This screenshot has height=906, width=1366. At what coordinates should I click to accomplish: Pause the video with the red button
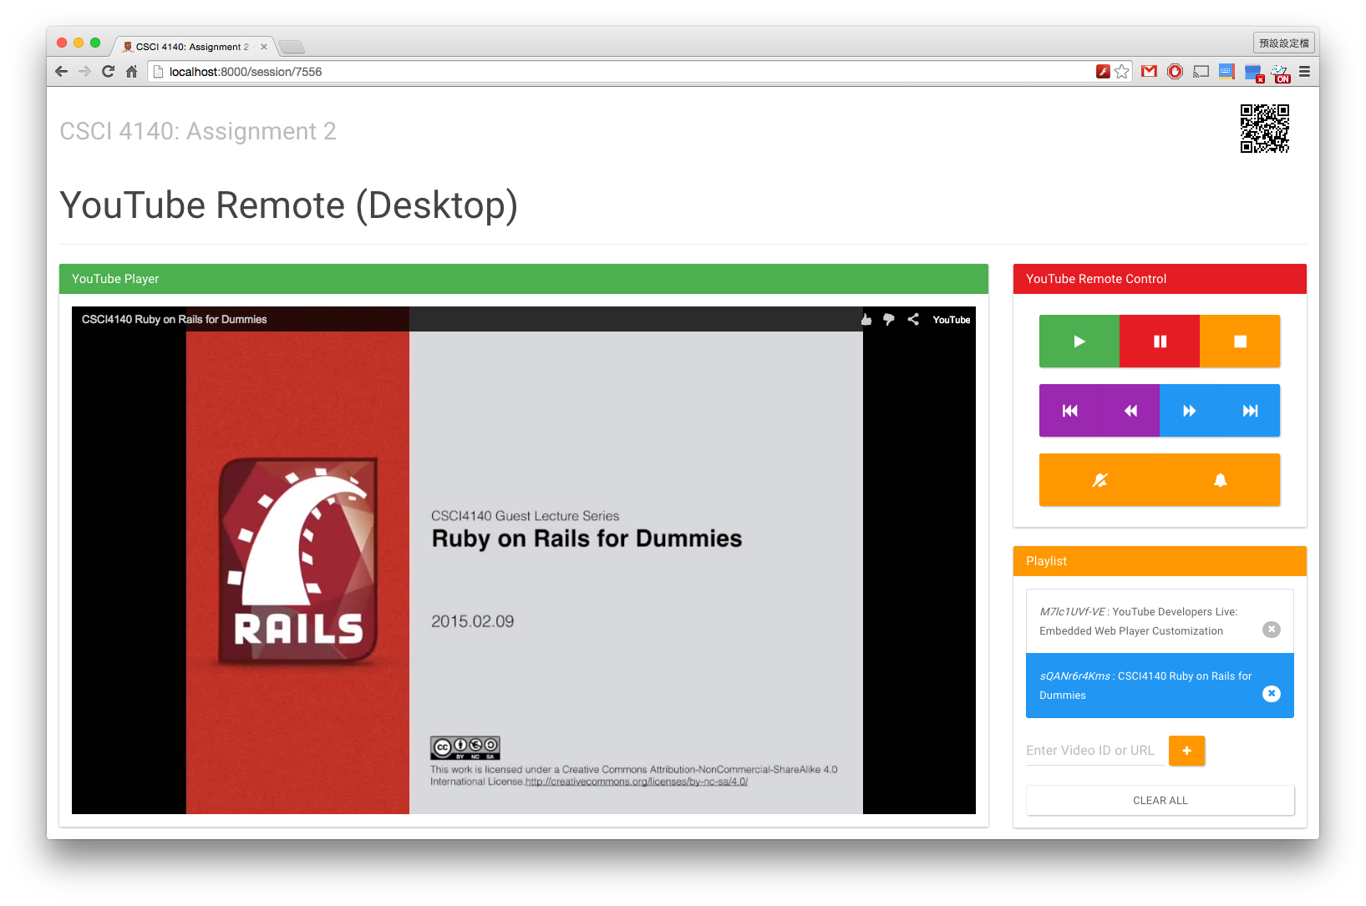point(1160,342)
